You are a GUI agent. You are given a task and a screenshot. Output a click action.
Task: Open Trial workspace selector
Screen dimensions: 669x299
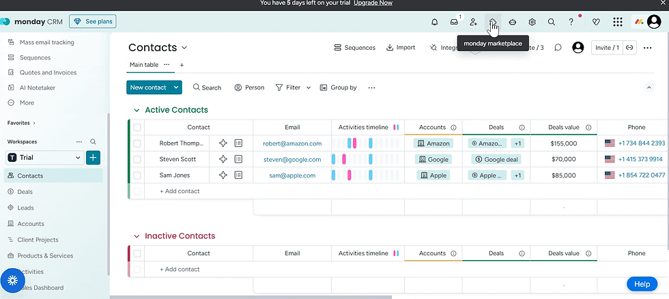click(44, 158)
